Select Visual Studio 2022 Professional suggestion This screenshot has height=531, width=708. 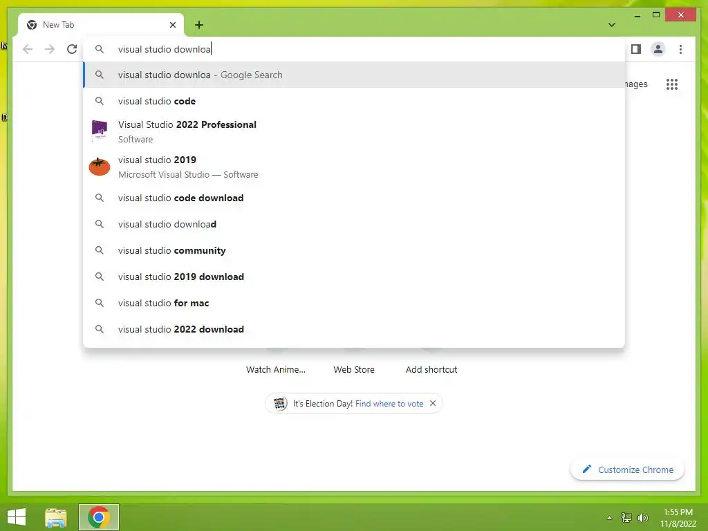[355, 131]
